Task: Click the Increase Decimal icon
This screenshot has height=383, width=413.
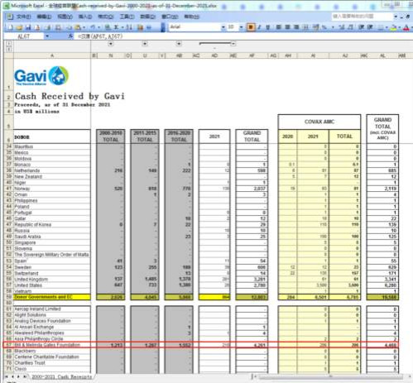Action: 342,27
